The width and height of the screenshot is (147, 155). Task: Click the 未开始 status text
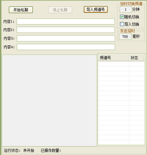click(x=29, y=150)
